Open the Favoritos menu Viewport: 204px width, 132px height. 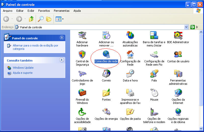coord(44,11)
